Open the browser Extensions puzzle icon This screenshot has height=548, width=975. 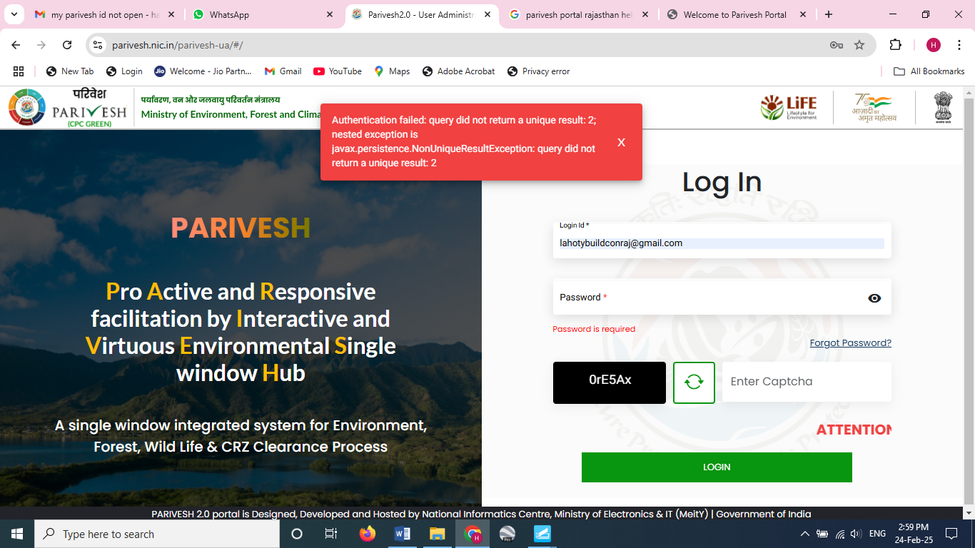(895, 44)
